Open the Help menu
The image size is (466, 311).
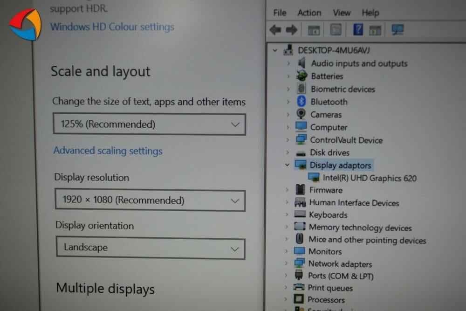click(x=370, y=13)
